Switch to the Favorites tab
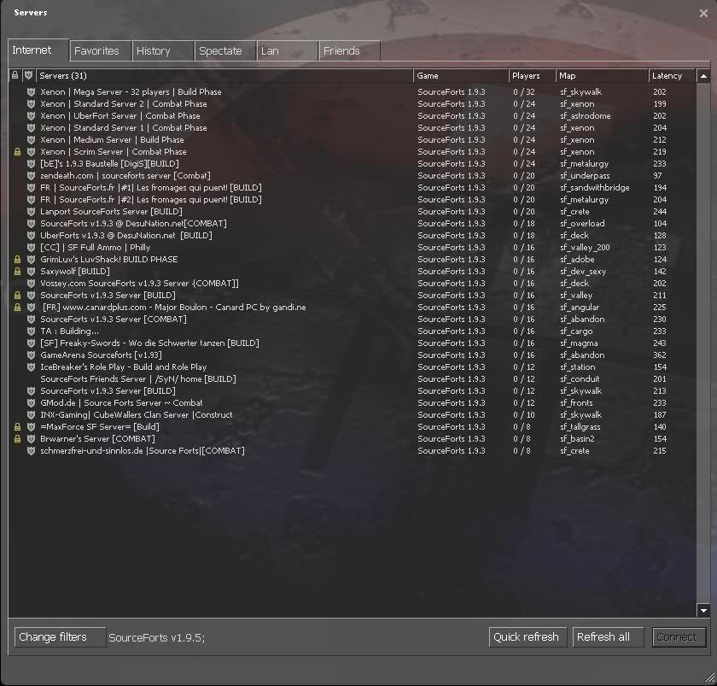Screen dimensions: 717x686 (x=96, y=51)
